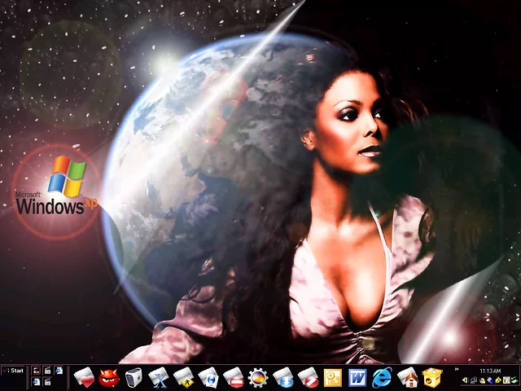The image size is (521, 391).
Task: Open the folder with yellow pedestrian sign
Action: coord(184,377)
